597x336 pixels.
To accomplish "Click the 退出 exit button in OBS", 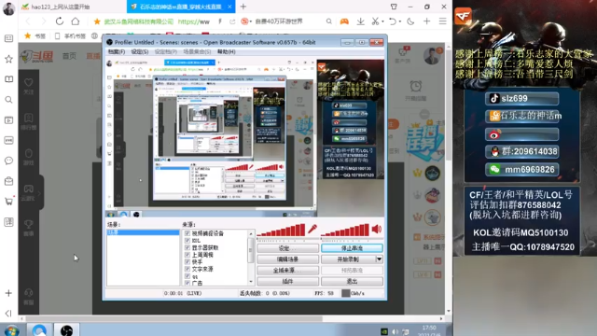I will pyautogui.click(x=352, y=281).
